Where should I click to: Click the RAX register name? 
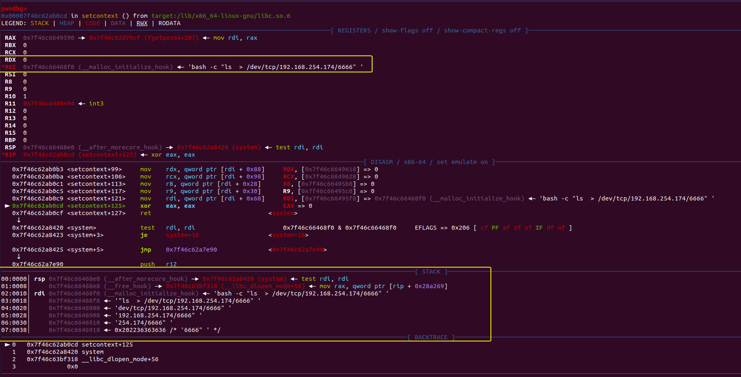pos(10,38)
